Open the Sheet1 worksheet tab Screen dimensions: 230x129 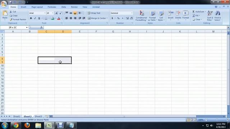click(x=17, y=116)
